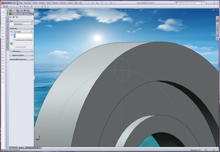Screen dimensions: 220x152
Task: Expand the Ausgewählte Konturen section
Action: (32, 59)
